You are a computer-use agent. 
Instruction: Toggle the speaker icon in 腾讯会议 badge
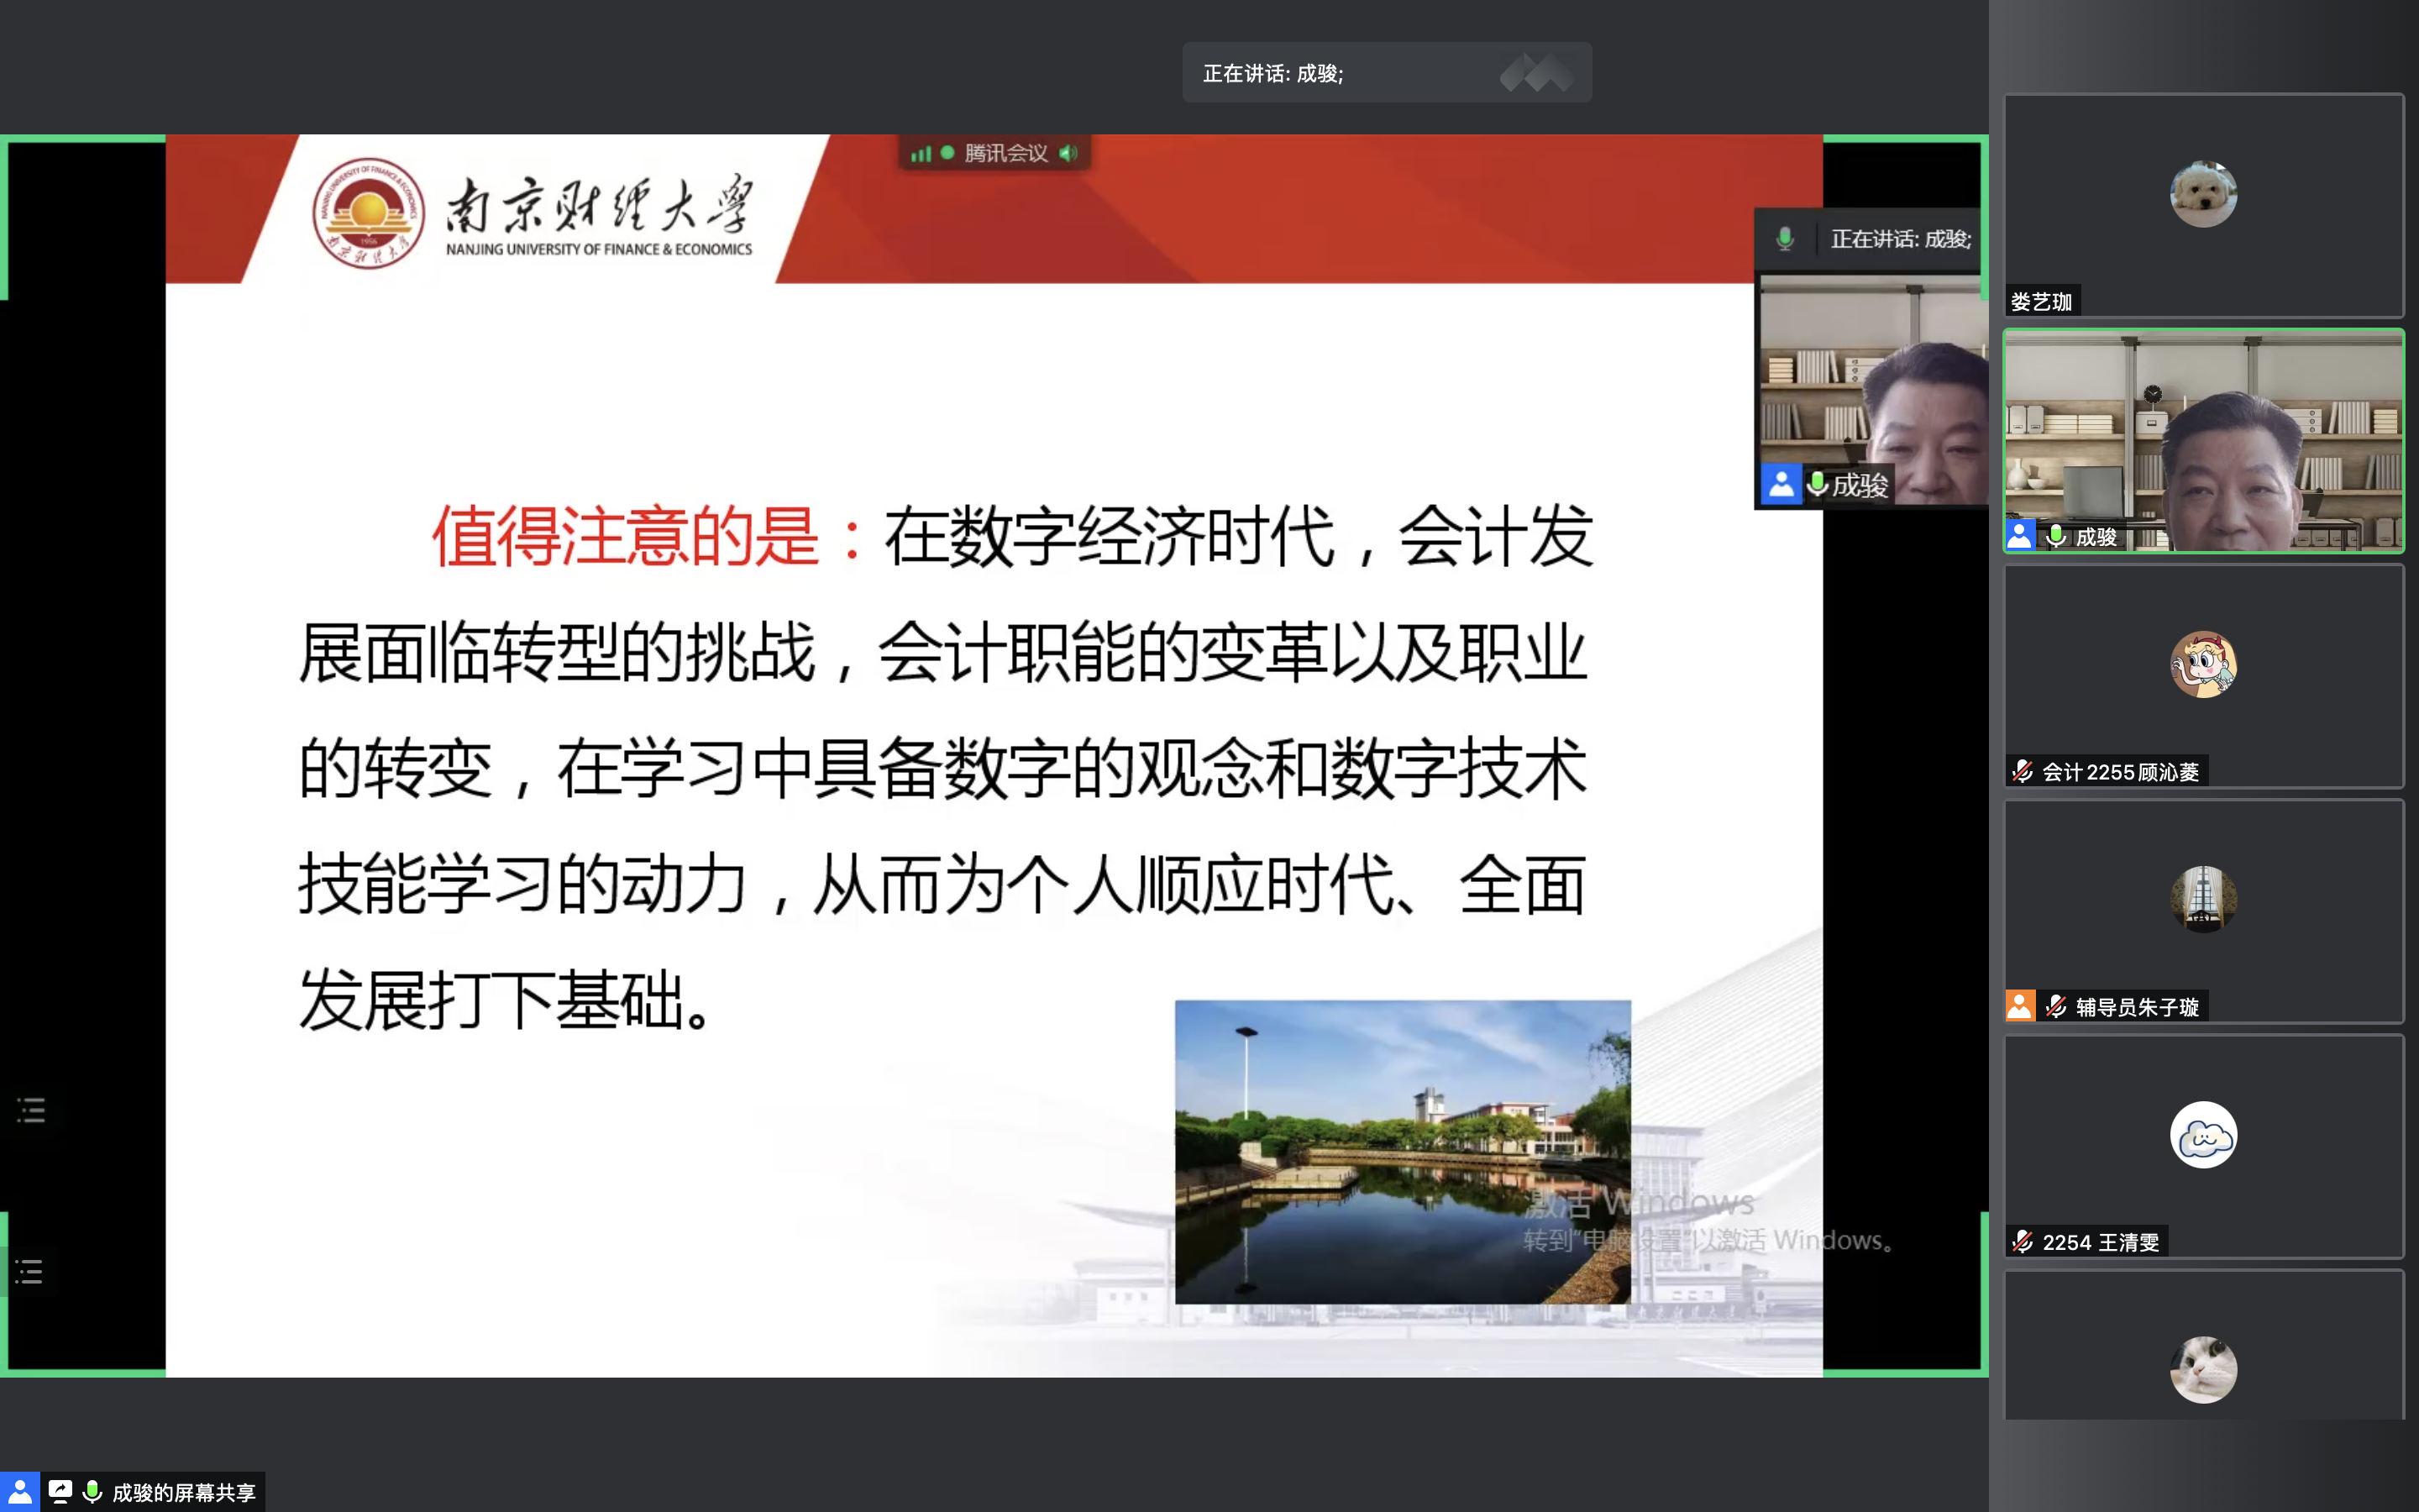pos(1068,153)
